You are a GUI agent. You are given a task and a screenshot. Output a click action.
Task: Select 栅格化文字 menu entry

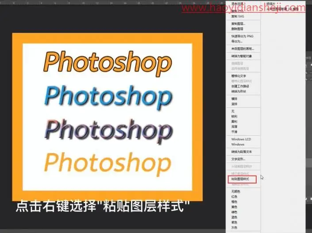tap(239, 76)
